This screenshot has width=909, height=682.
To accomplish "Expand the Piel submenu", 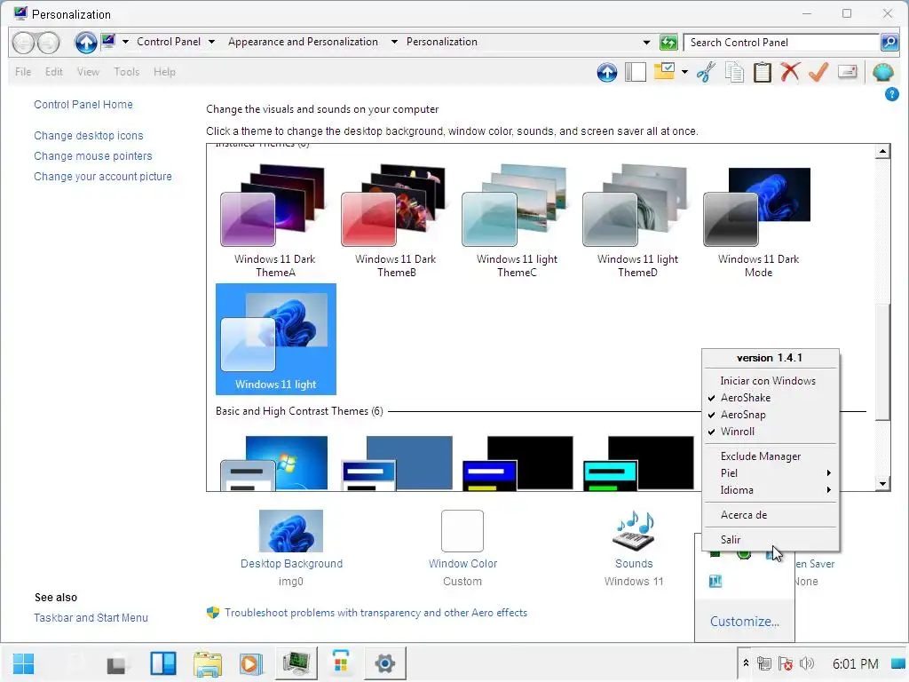I will pyautogui.click(x=771, y=473).
